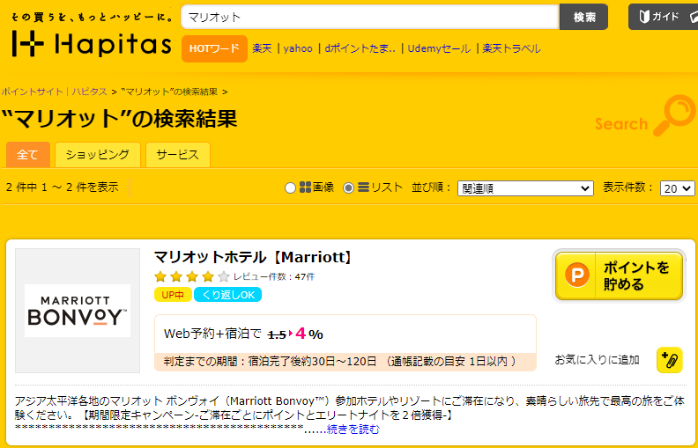
Task: Open the dポイントたま.. hot word link
Action: click(360, 48)
